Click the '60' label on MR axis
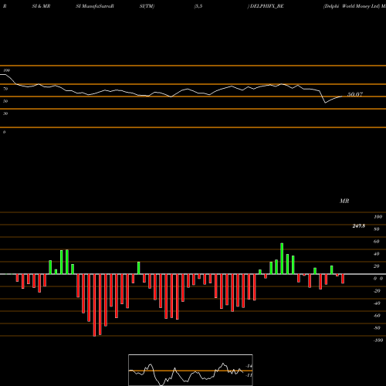 pos(377,242)
